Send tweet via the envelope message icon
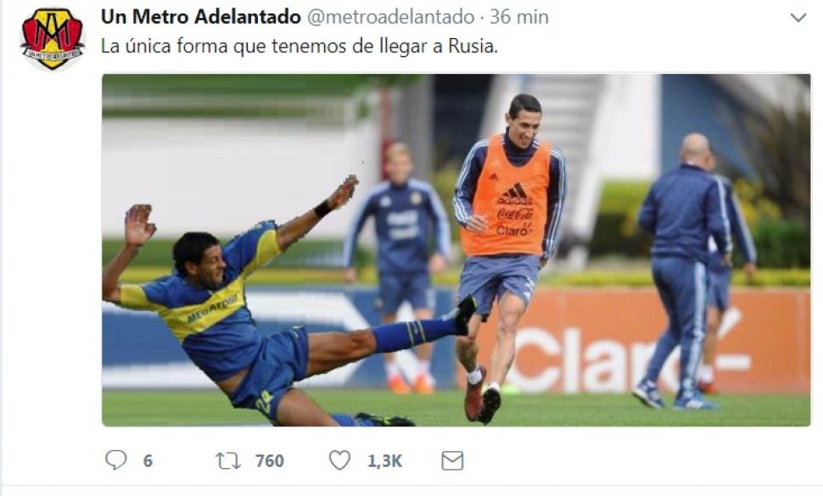Image resolution: width=823 pixels, height=496 pixels. pyautogui.click(x=452, y=461)
